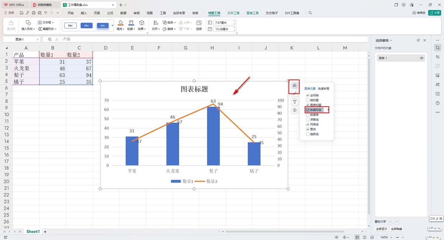Open the chart elements button beside chart
This screenshot has height=240, width=444.
coord(295,85)
